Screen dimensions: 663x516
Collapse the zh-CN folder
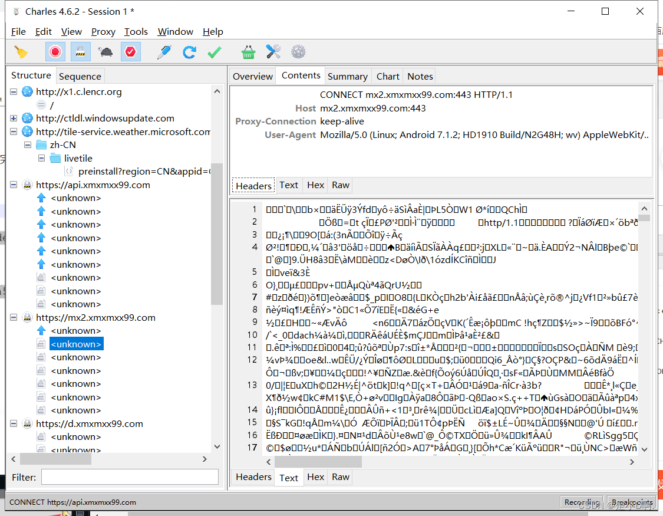point(28,144)
